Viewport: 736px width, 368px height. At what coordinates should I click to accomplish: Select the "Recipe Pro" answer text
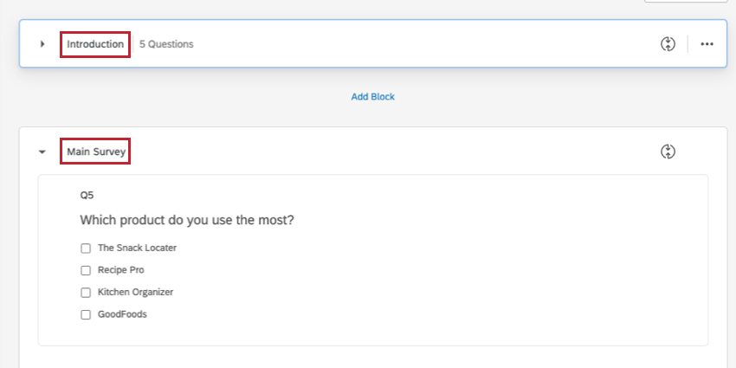(x=120, y=270)
